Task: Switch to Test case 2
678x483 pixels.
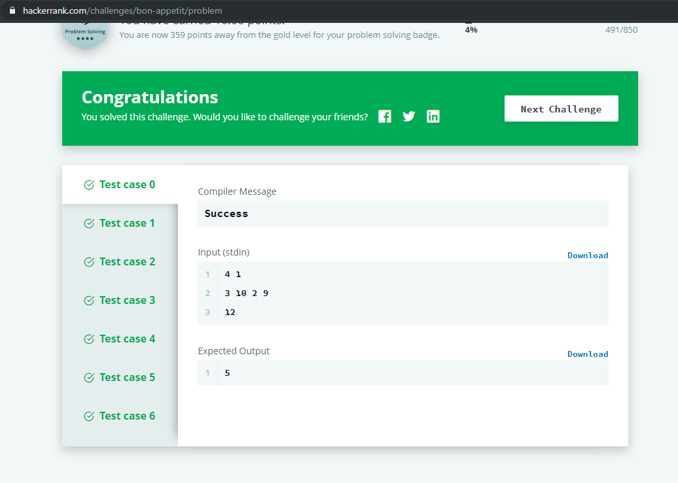Action: click(x=120, y=262)
